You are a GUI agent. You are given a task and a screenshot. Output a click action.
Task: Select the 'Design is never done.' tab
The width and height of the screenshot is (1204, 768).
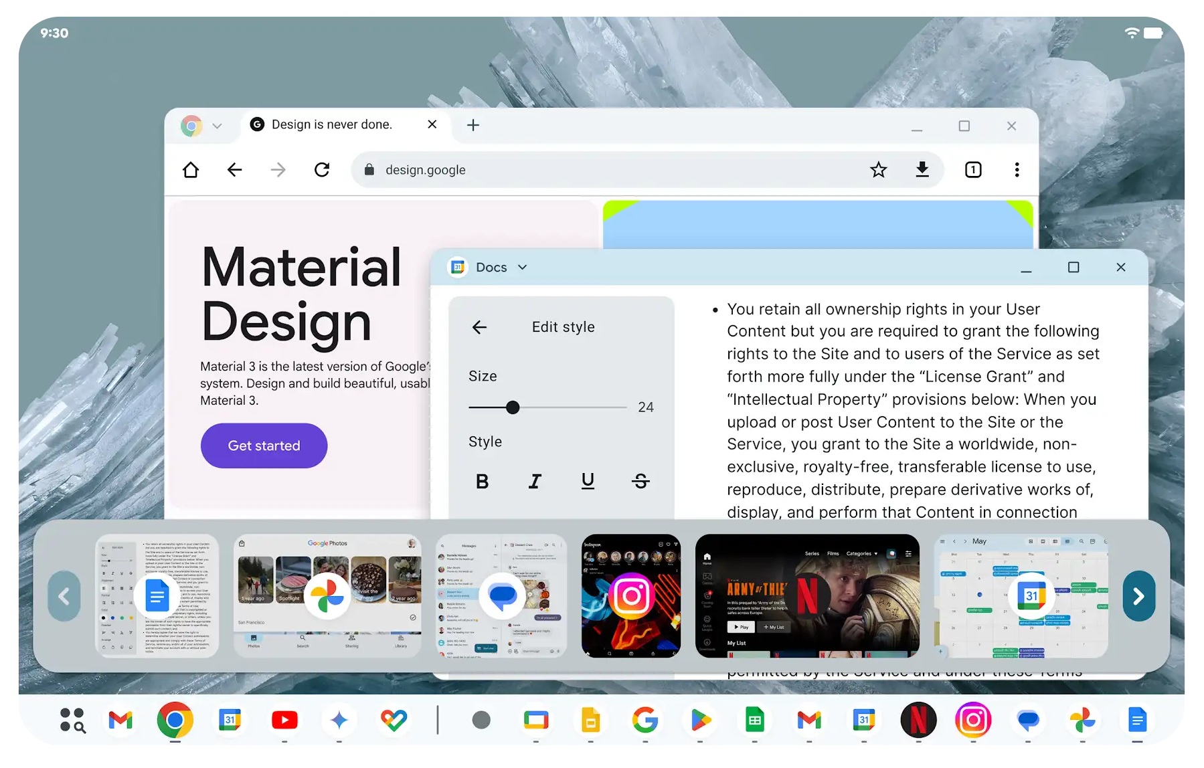(x=331, y=125)
